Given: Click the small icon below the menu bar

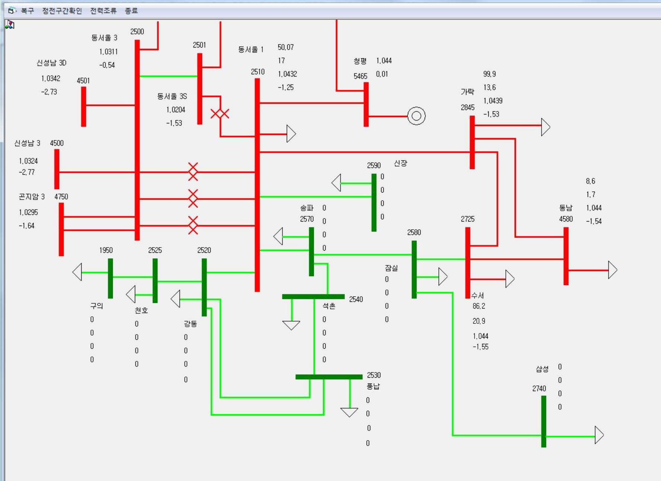Looking at the screenshot, I should [x=10, y=25].
